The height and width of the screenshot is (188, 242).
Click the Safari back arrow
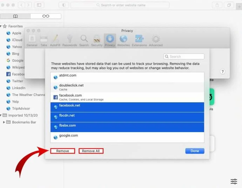(x=21, y=5)
